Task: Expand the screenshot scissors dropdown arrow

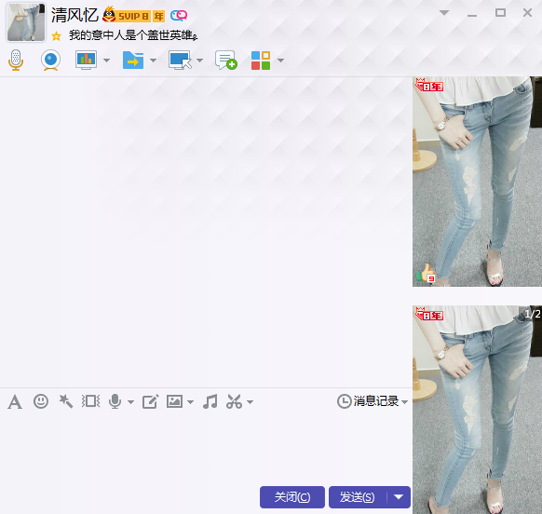Action: tap(251, 402)
